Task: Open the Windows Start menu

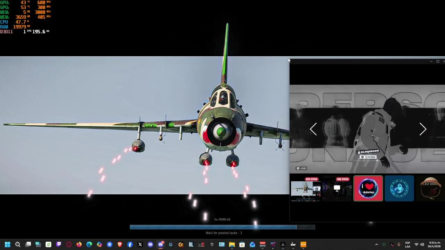Action: pos(7,244)
